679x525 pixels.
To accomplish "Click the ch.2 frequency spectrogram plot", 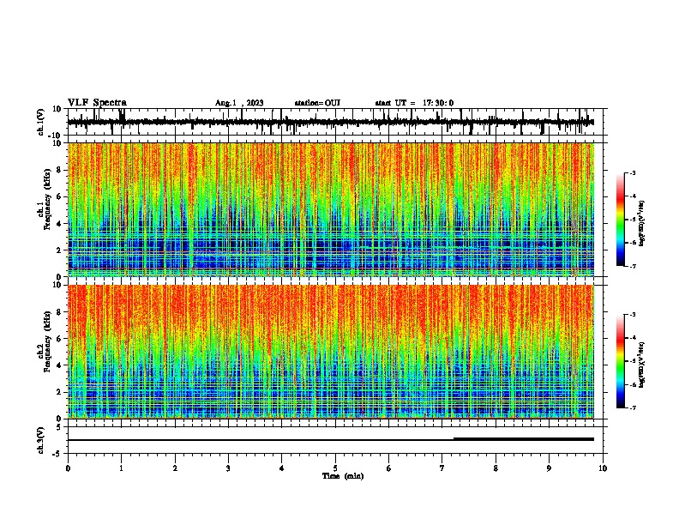I will point(331,352).
